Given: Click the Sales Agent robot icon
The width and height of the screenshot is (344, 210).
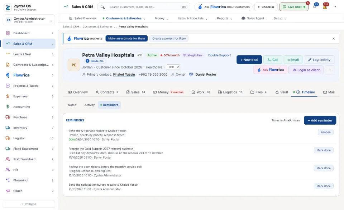Looking at the screenshot, I should point(243,18).
